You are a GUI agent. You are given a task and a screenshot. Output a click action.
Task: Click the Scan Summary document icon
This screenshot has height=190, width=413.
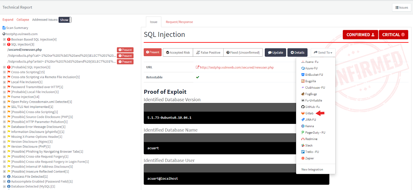pos(4,28)
